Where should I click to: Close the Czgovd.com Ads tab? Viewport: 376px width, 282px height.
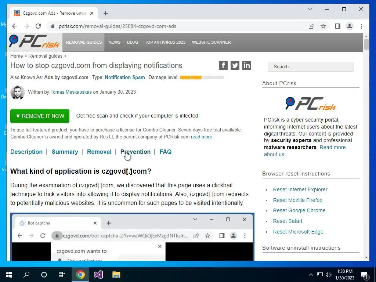tap(91, 13)
